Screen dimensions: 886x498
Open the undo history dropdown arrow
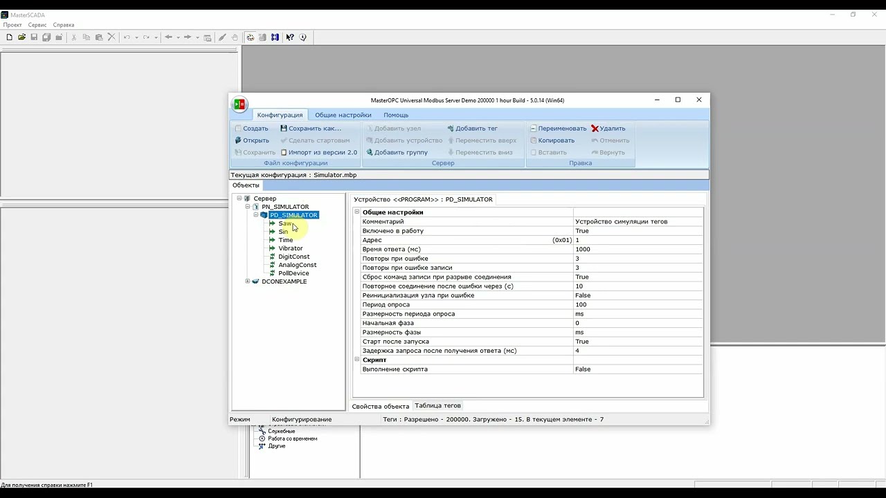click(136, 37)
